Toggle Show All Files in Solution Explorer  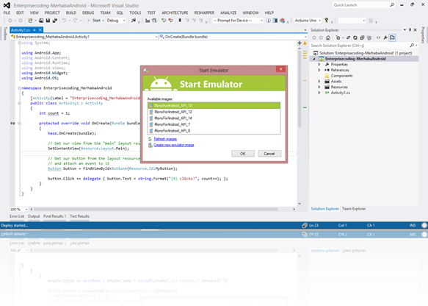click(369, 38)
